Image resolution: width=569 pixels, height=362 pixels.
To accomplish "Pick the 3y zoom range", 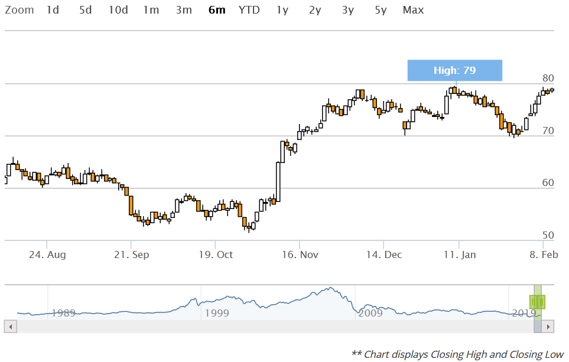I will 347,10.
